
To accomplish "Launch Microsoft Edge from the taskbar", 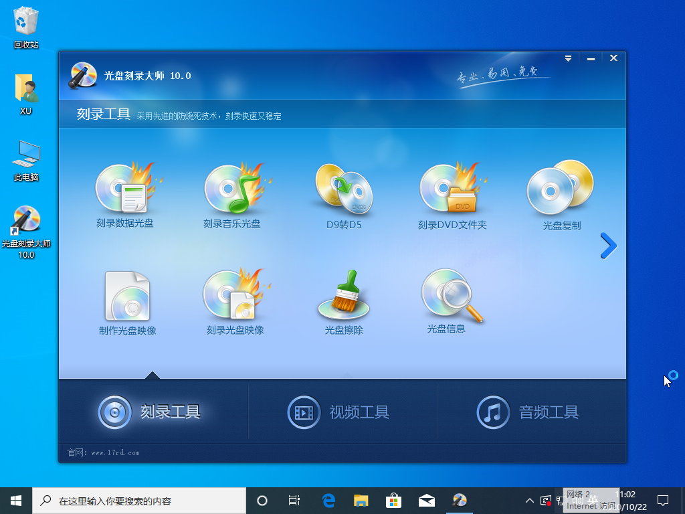I will point(327,500).
